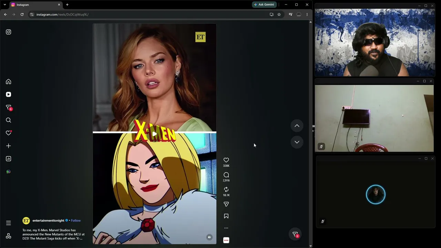Close the Instagram browser tab

(x=59, y=5)
